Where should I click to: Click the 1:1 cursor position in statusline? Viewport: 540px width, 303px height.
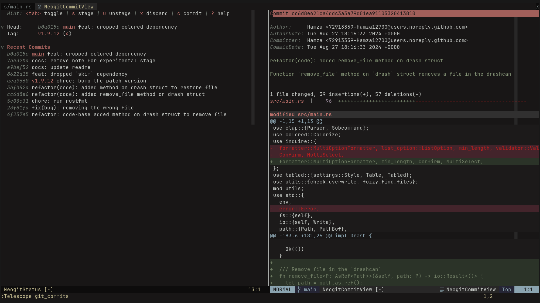click(x=528, y=290)
